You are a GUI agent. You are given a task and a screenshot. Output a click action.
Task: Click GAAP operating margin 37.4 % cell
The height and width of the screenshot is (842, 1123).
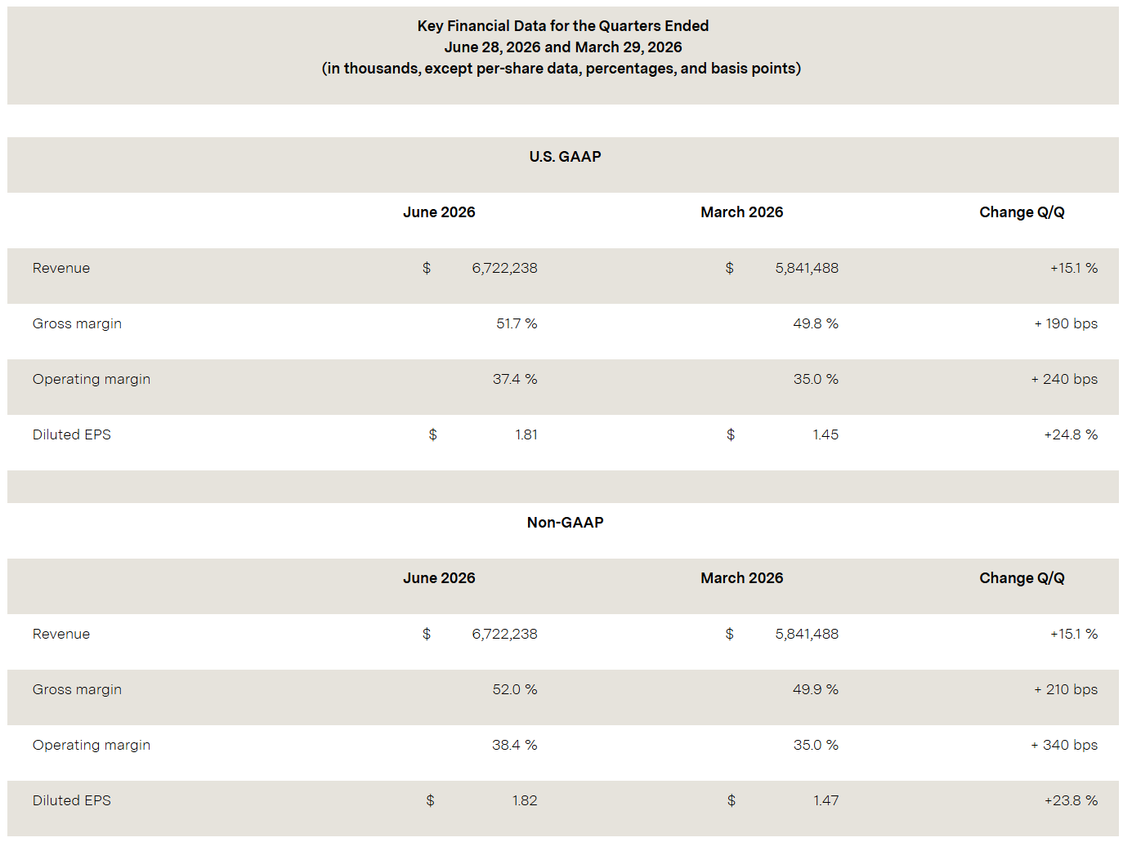pos(515,379)
